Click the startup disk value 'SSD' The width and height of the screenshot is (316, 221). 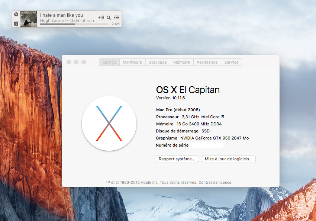[206, 131]
